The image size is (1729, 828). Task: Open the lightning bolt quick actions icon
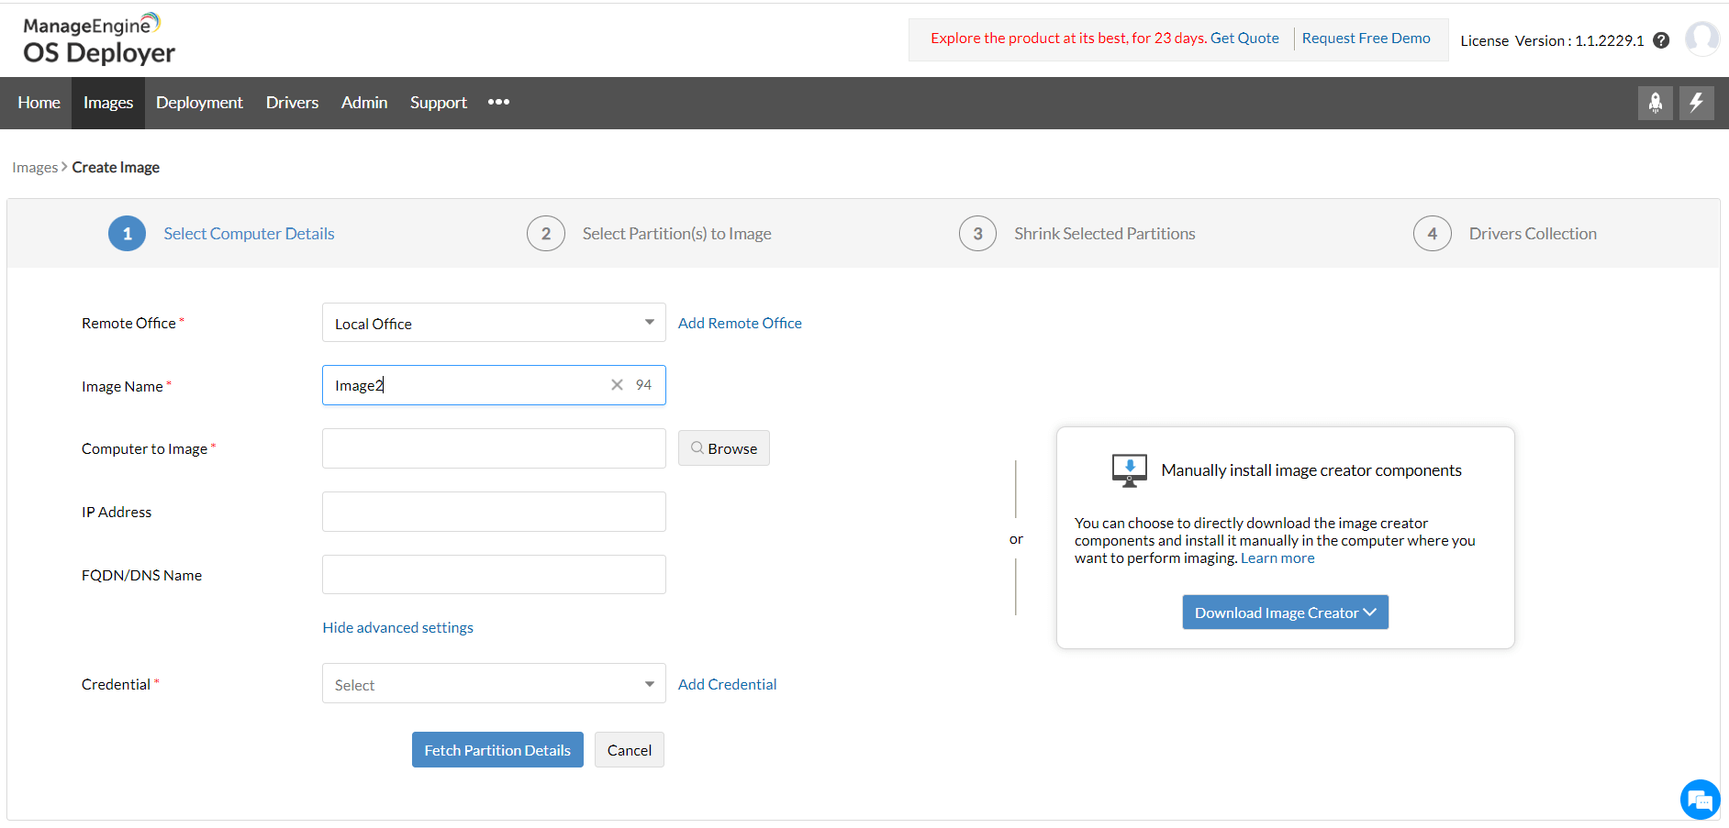point(1696,102)
